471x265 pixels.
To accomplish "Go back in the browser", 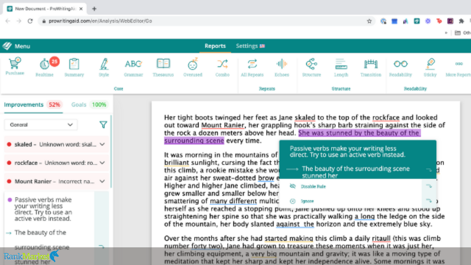I will [x=8, y=21].
